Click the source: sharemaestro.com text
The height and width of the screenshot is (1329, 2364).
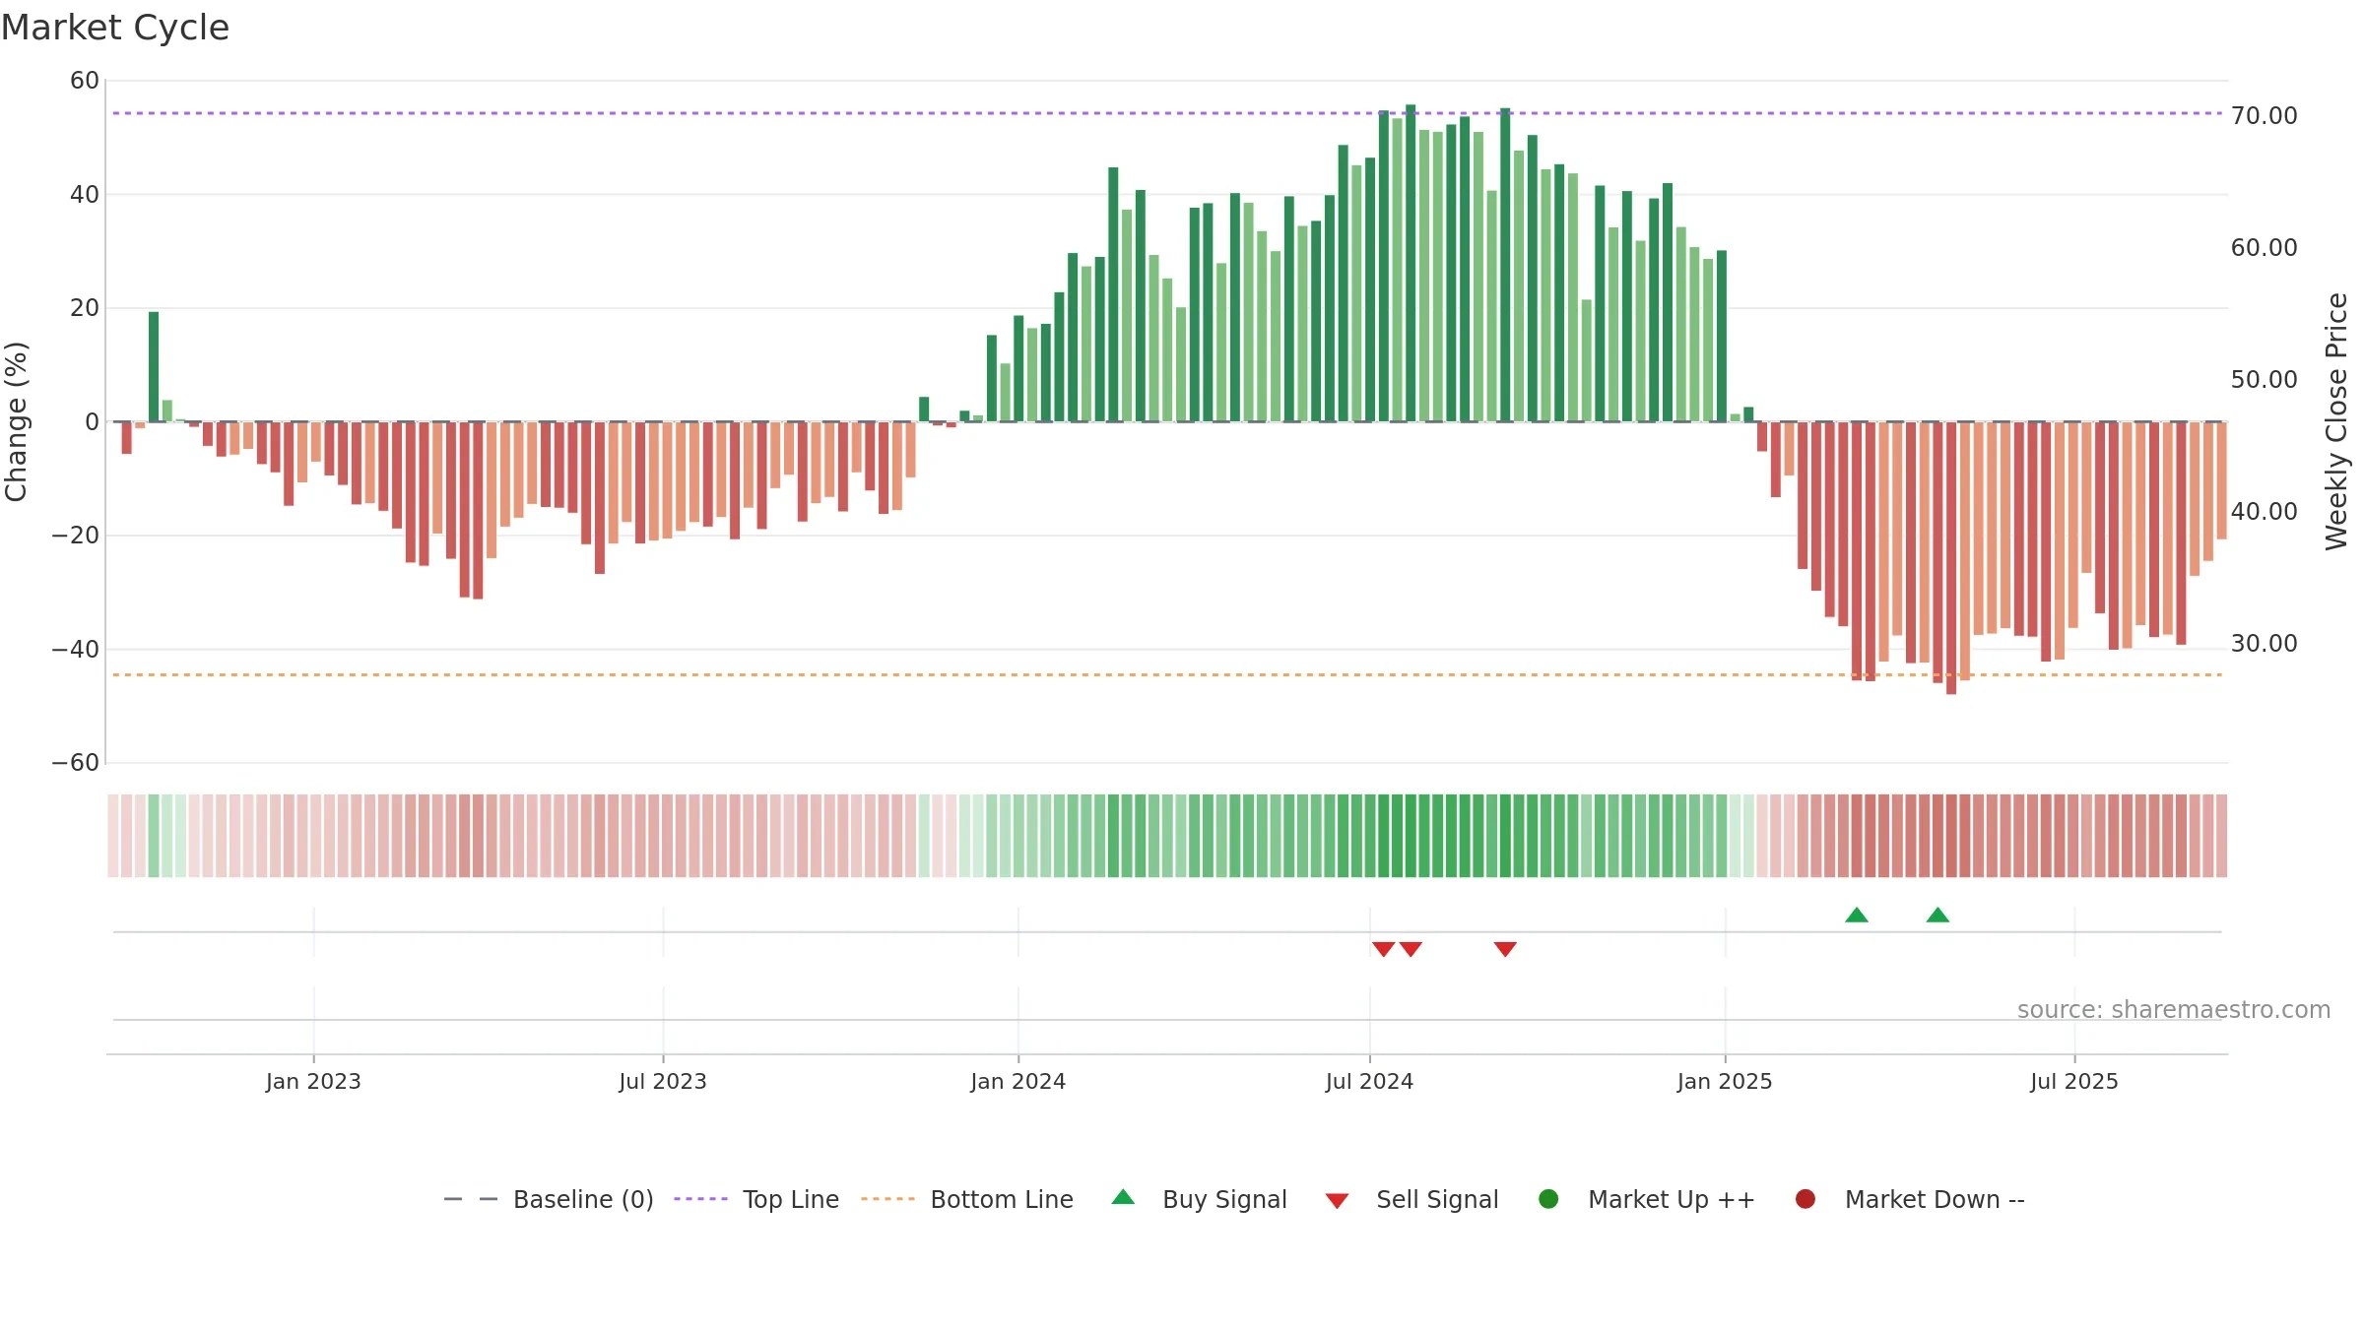tap(2174, 1010)
